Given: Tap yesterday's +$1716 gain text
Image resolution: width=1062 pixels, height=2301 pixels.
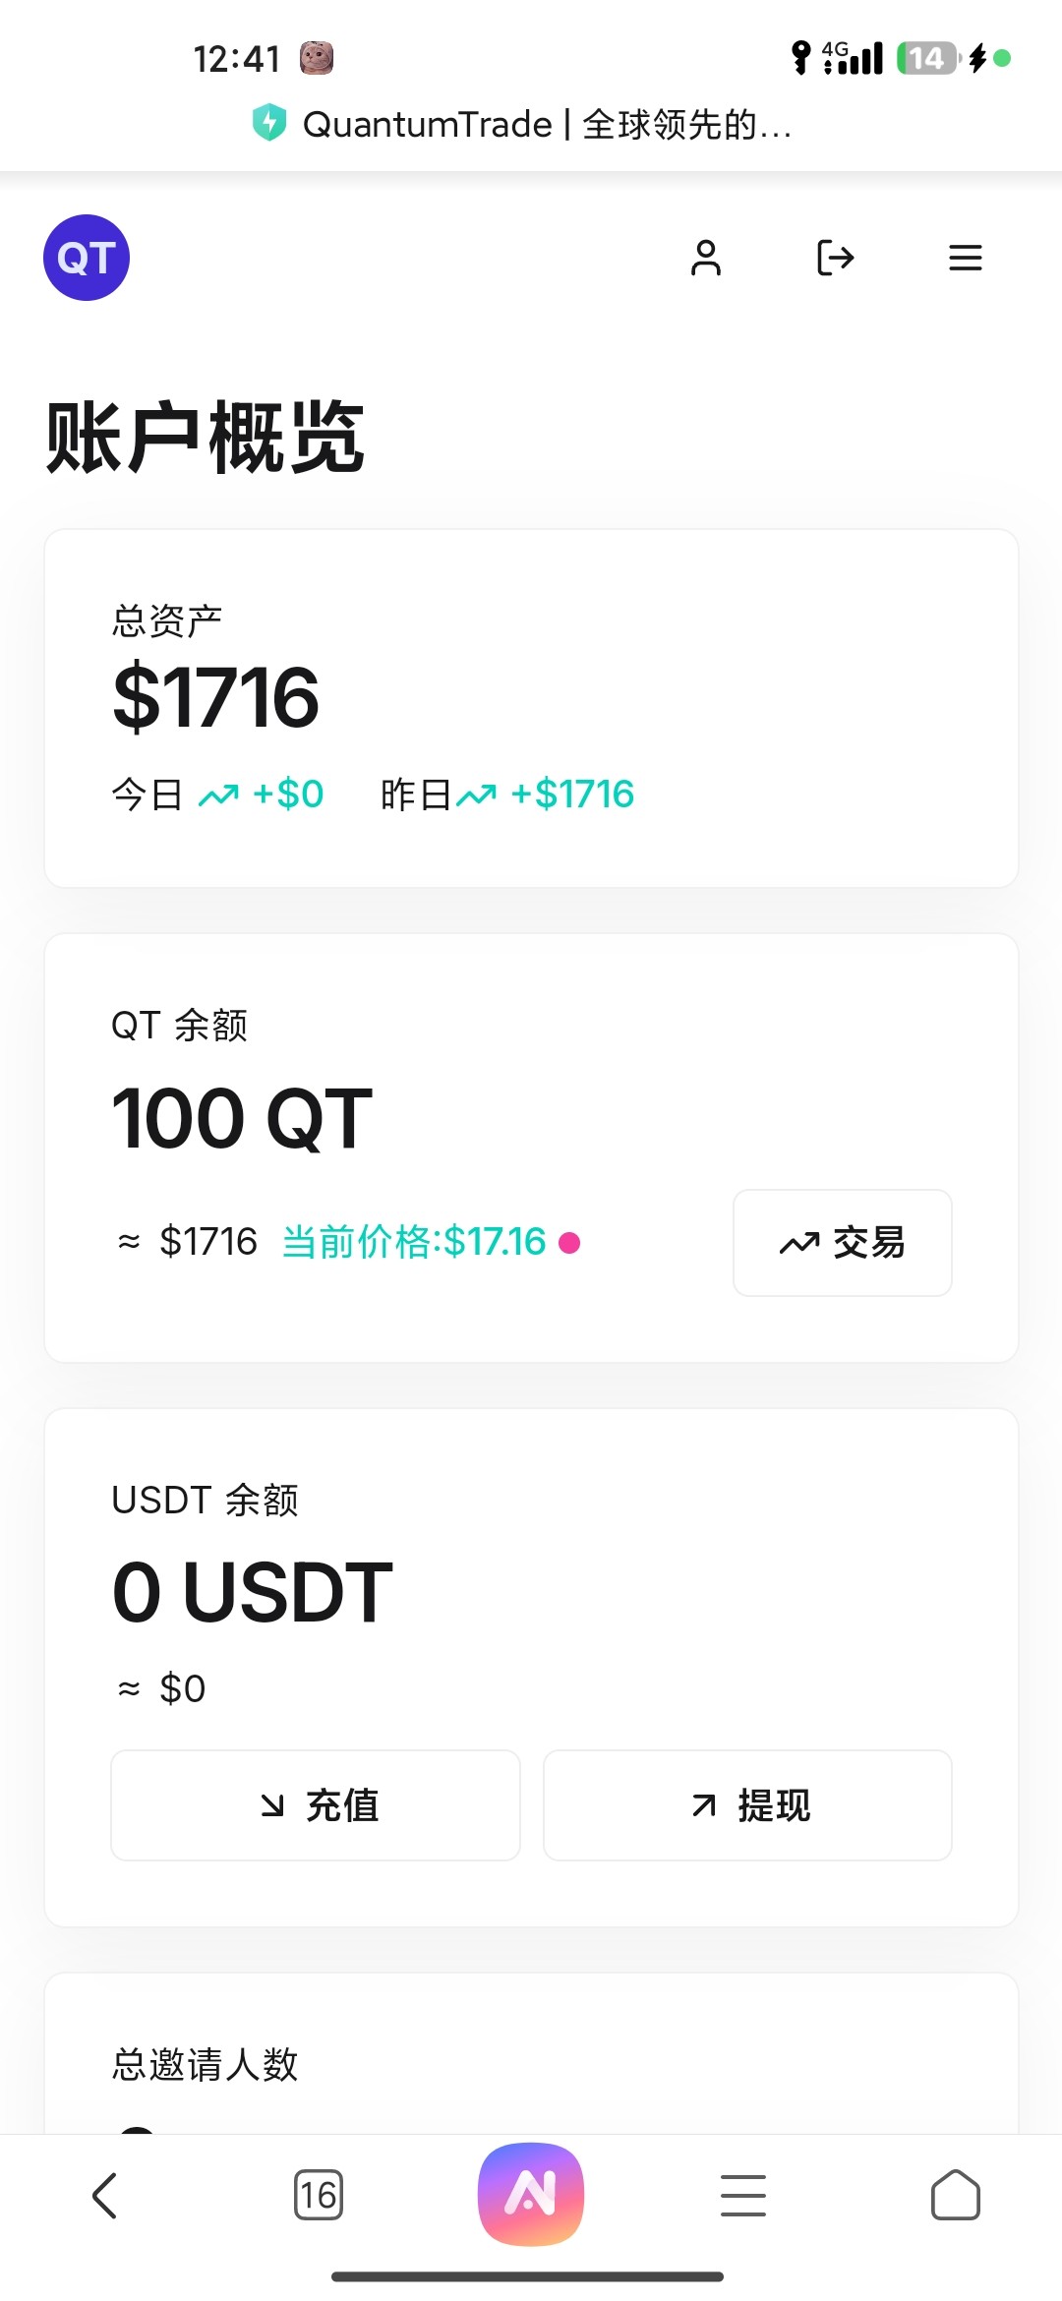Looking at the screenshot, I should [571, 795].
